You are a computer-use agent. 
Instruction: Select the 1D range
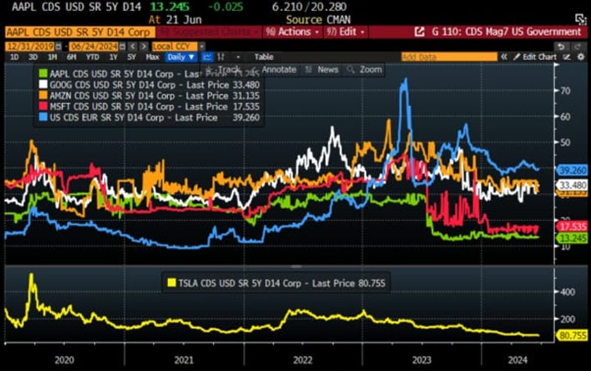coord(14,57)
